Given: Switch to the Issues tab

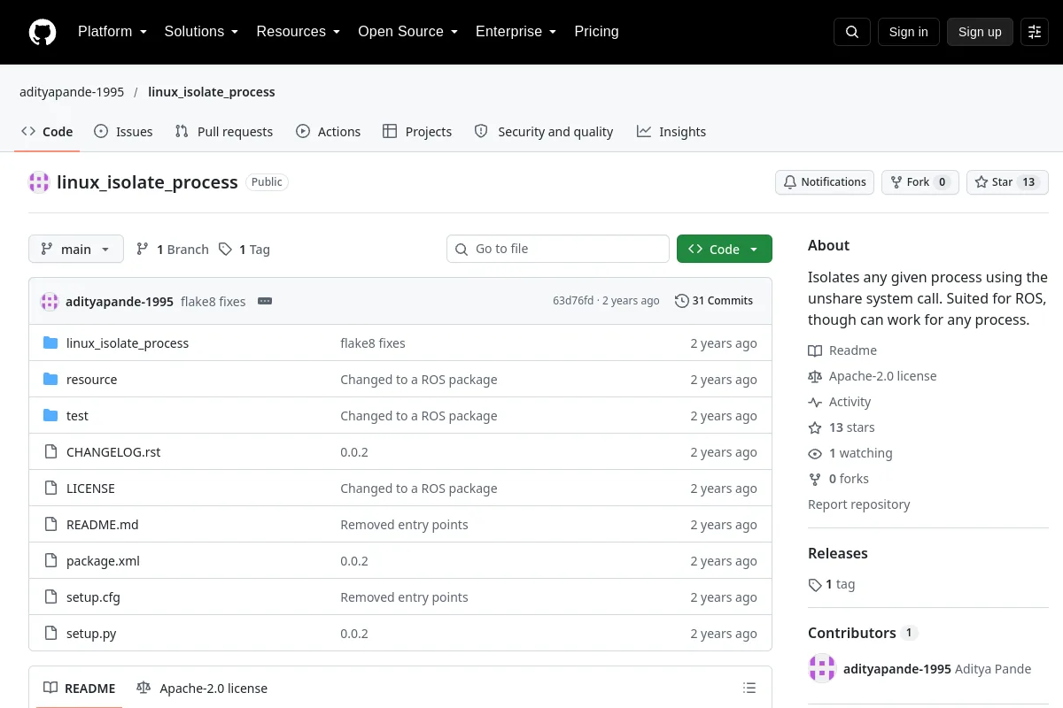Looking at the screenshot, I should tap(123, 132).
